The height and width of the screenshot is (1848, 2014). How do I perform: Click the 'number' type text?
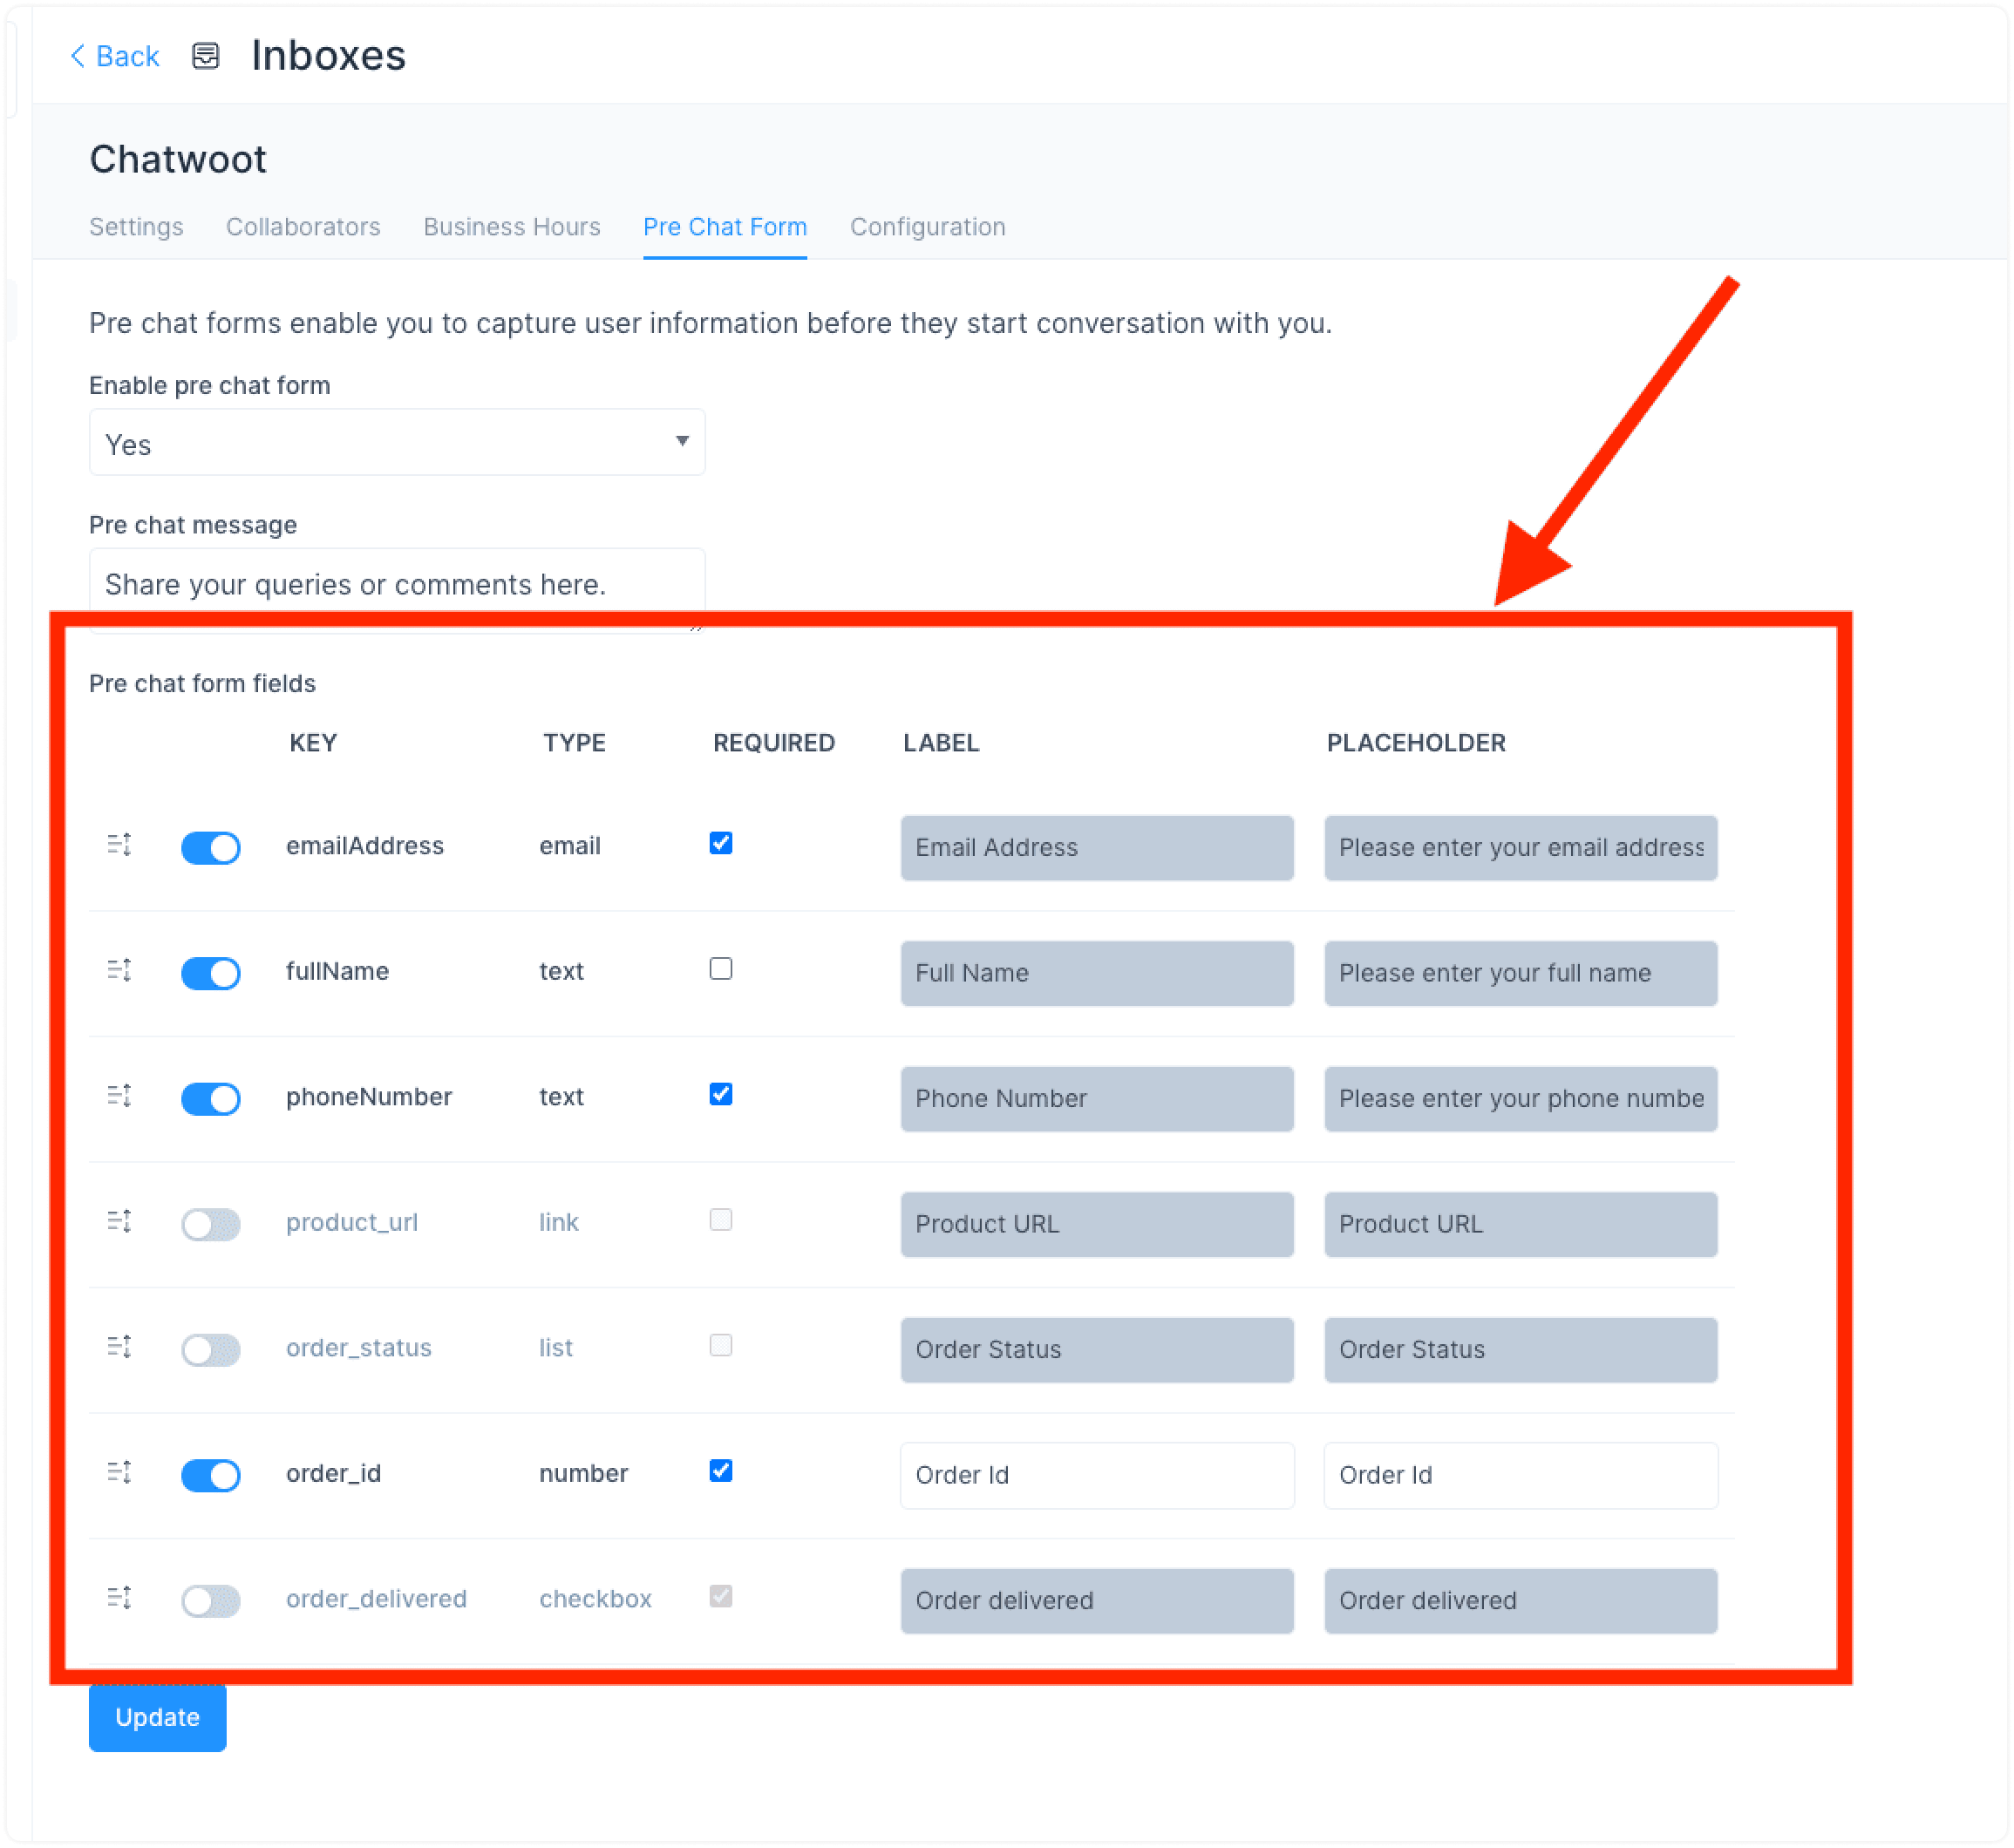coord(583,1474)
